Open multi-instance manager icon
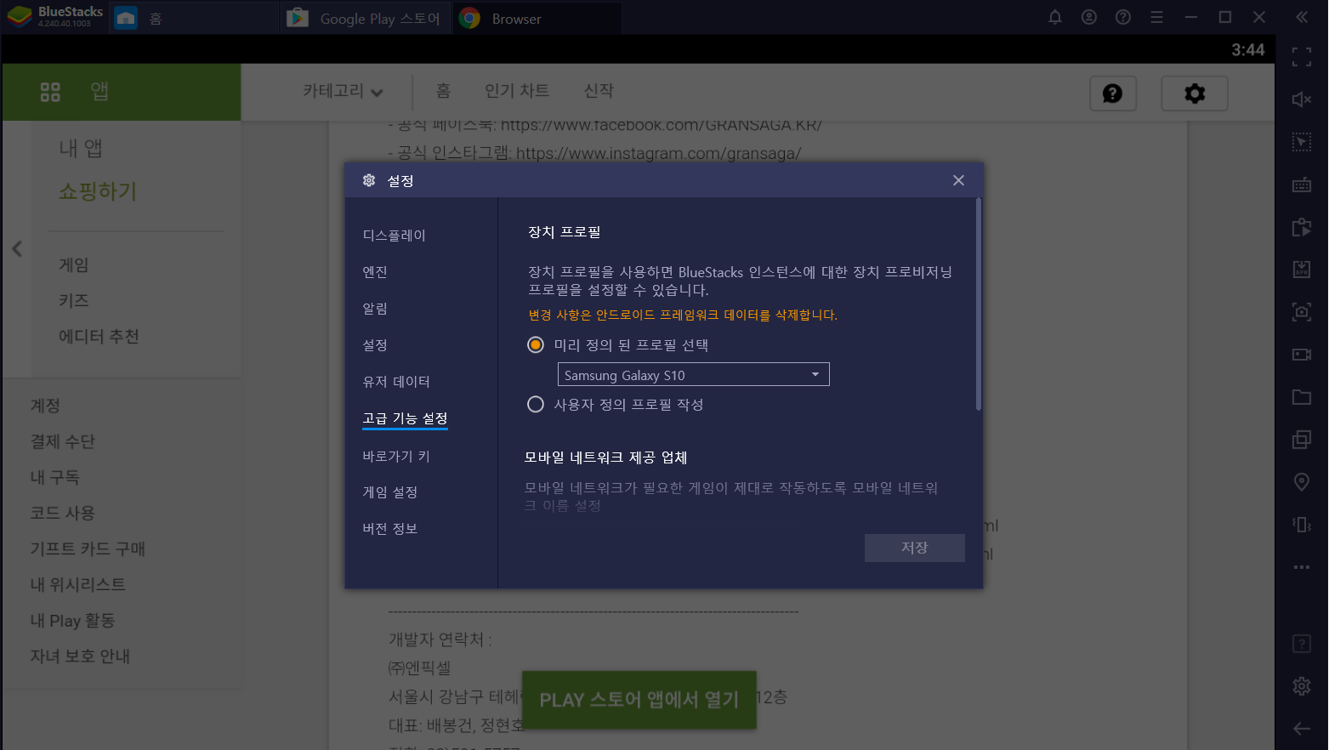1329x750 pixels. (1302, 440)
